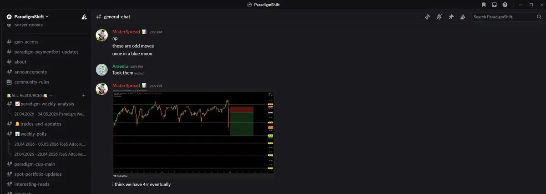Click the message "Took them"
This screenshot has height=194, width=546.
click(x=122, y=73)
